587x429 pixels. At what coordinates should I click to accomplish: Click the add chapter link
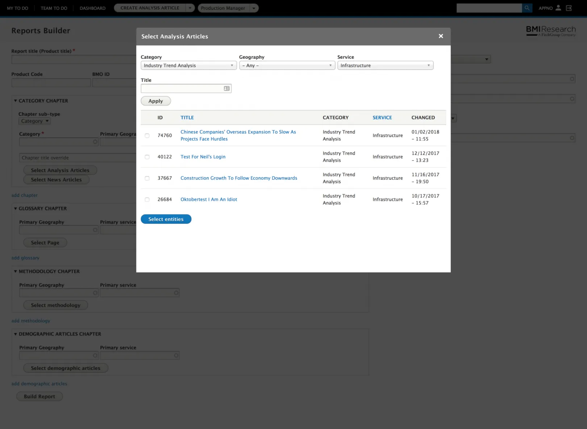coord(24,195)
